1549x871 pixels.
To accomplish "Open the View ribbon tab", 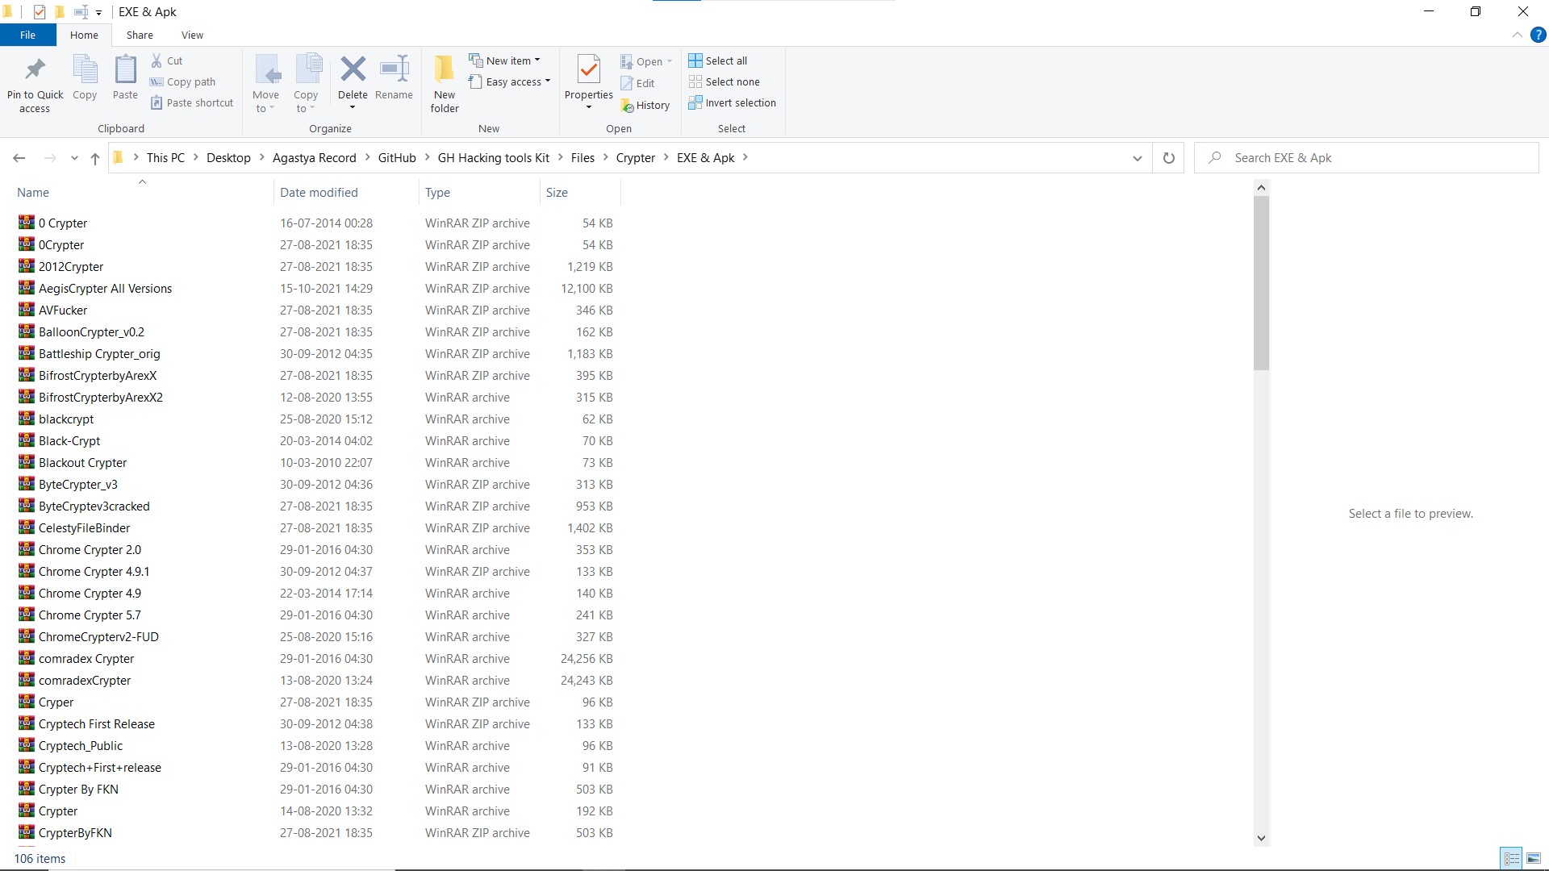I will point(192,35).
